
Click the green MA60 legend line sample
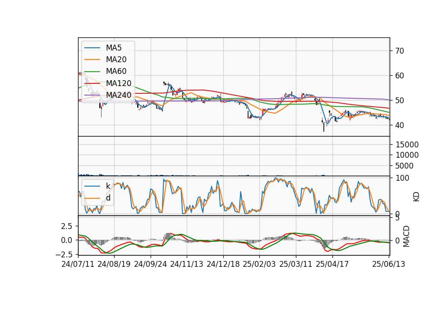coord(92,72)
